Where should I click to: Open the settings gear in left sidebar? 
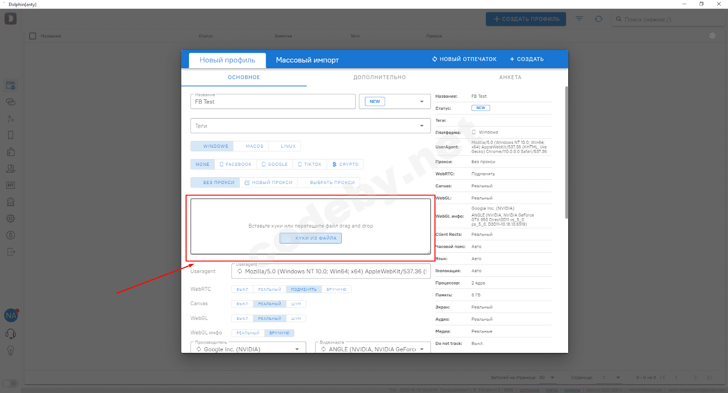pyautogui.click(x=10, y=219)
